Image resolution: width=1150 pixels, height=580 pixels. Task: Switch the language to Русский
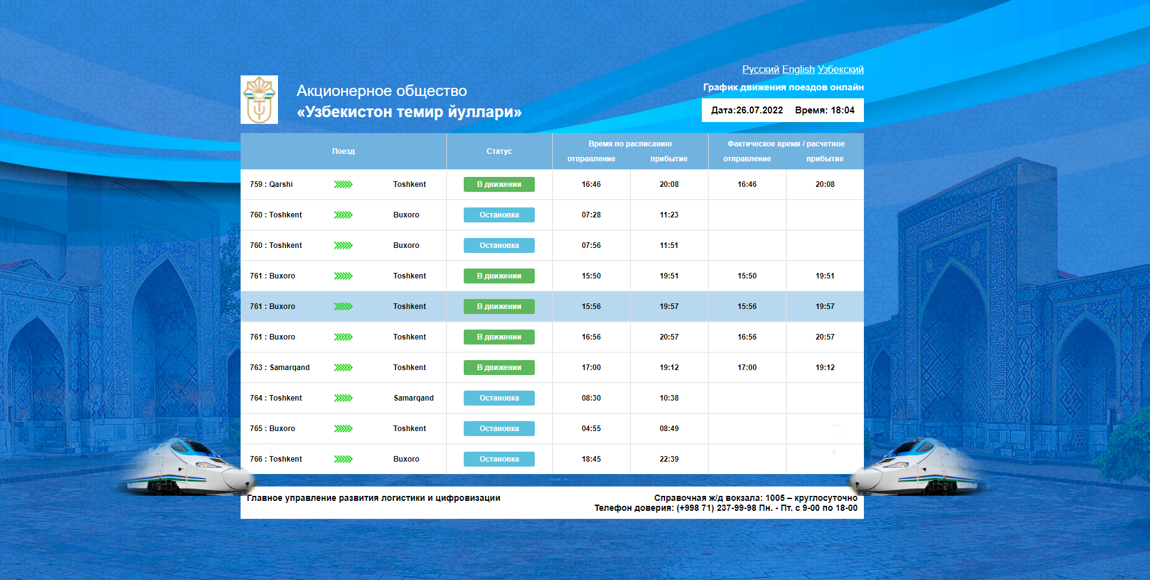pyautogui.click(x=760, y=70)
